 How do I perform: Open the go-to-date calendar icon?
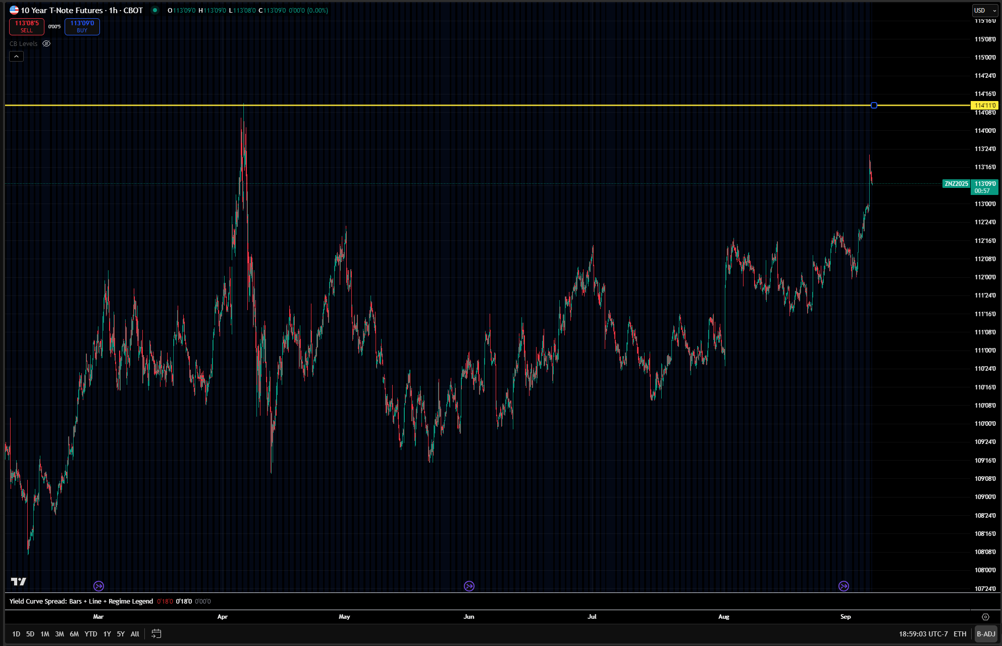tap(156, 633)
